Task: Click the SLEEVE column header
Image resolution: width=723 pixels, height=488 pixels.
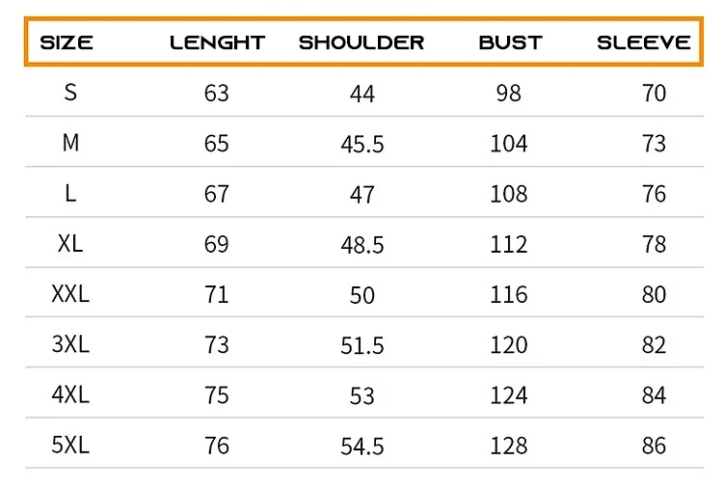Action: [644, 42]
